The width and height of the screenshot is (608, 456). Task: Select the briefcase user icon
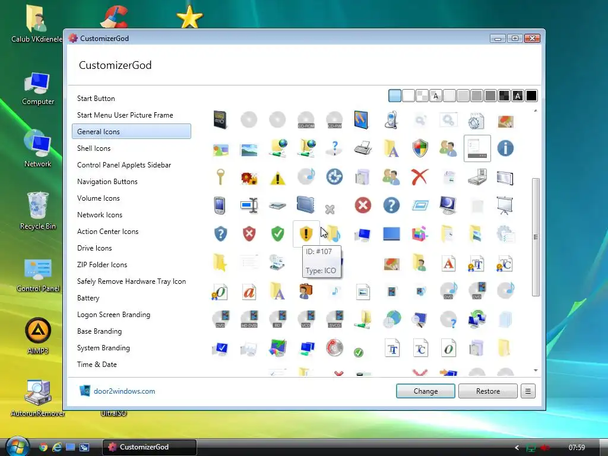tap(306, 291)
